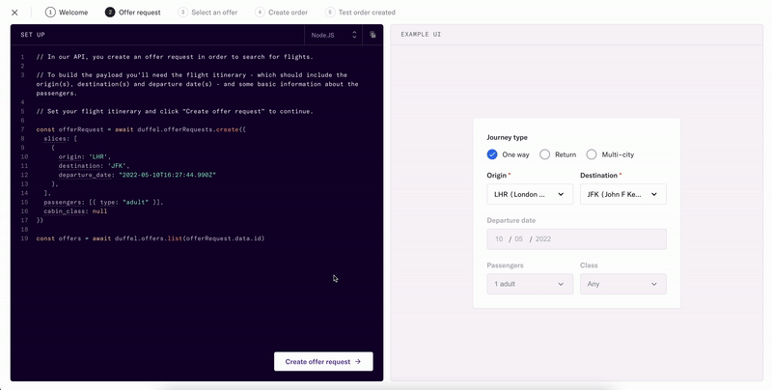Click the departure_date string in code

pyautogui.click(x=167, y=175)
